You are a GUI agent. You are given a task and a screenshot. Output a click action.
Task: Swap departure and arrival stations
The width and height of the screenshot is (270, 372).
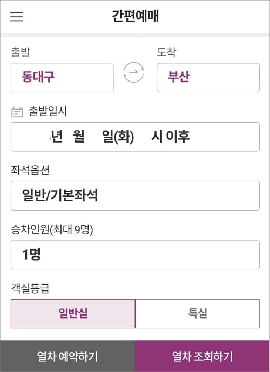(x=133, y=72)
